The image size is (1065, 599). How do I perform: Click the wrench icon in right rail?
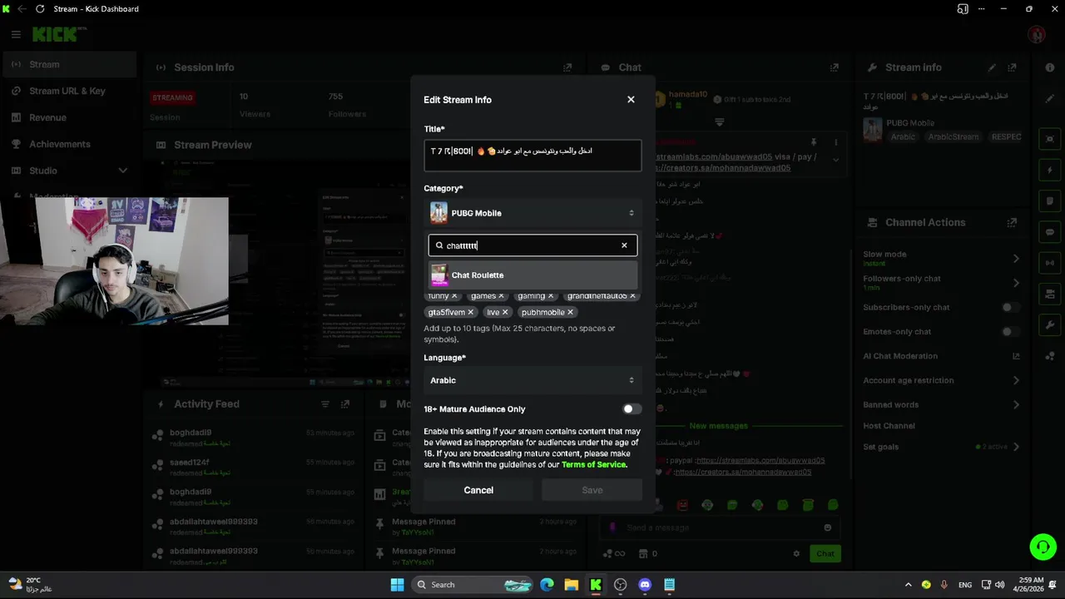[1050, 324]
